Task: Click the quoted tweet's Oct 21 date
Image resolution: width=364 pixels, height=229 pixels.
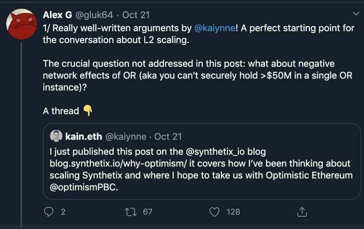Action: click(168, 136)
